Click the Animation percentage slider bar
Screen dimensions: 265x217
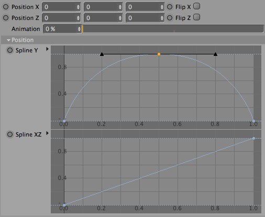173,29
